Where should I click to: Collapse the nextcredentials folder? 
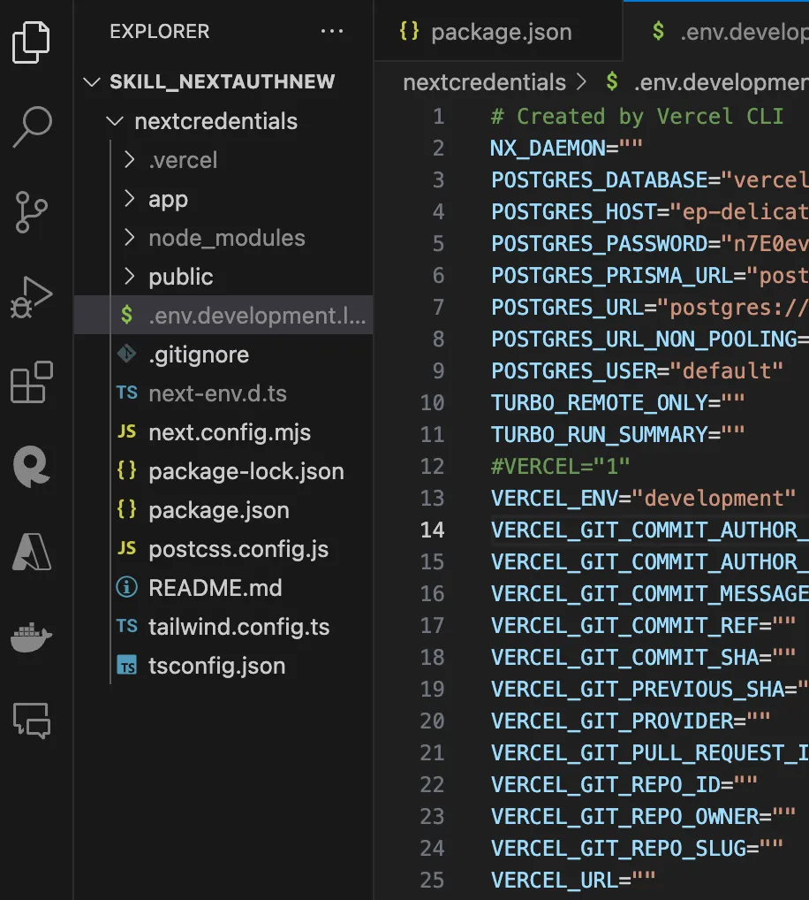[215, 121]
